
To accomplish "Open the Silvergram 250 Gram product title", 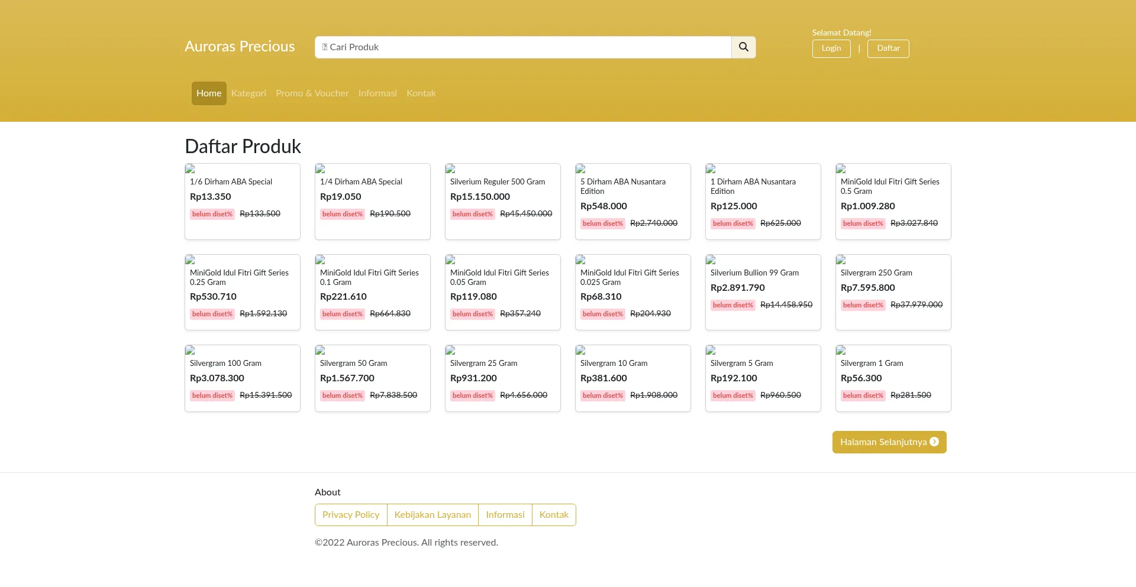I will point(876,273).
